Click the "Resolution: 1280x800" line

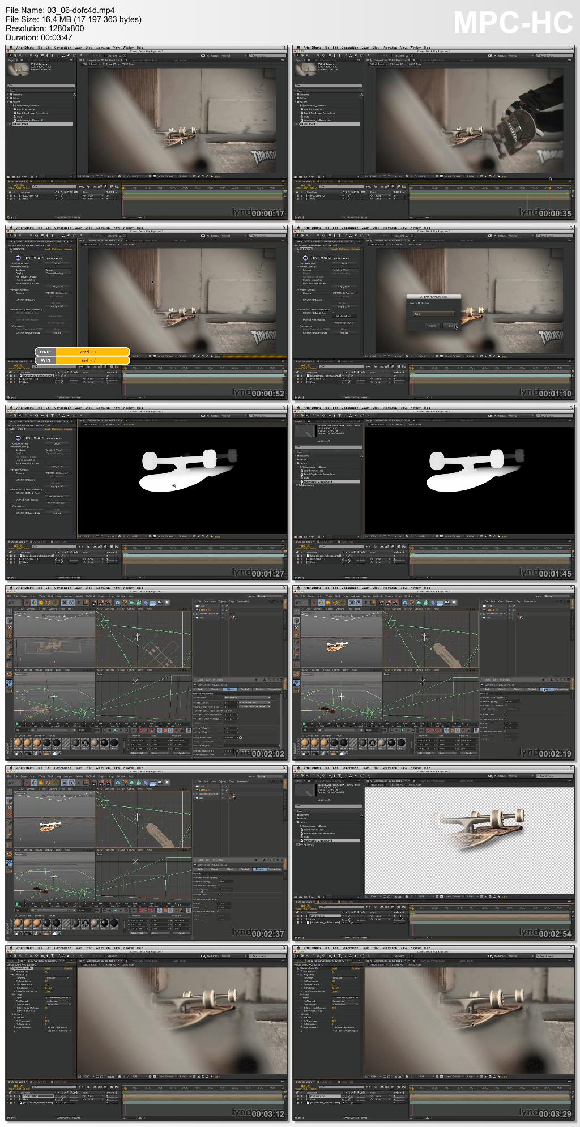45,28
